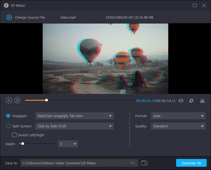Click the Change Source File label
Image resolution: width=211 pixels, height=170 pixels.
point(30,18)
